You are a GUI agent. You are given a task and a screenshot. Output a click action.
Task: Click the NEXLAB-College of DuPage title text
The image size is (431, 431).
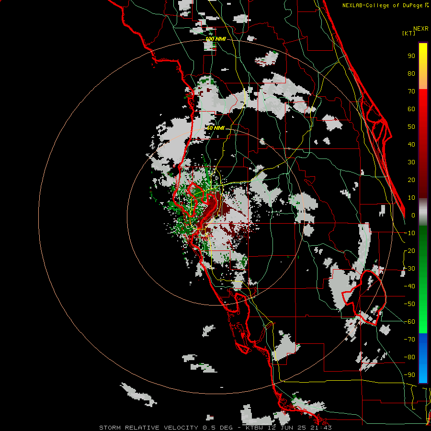click(x=383, y=5)
